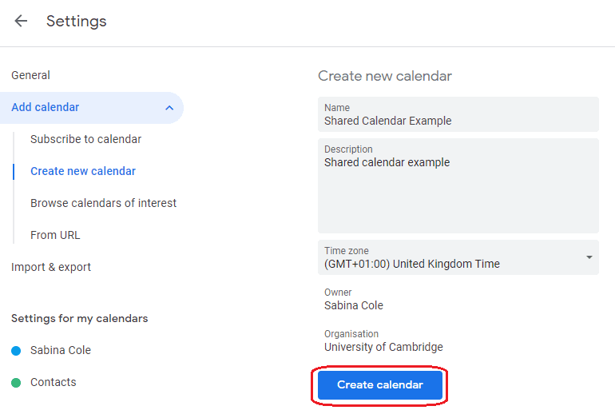Viewport: 615px width, 418px height.
Task: Open Import & export settings
Action: 51,267
